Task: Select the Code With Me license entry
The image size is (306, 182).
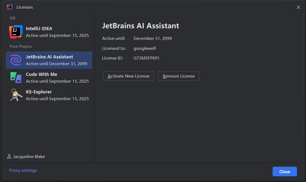Action: 49,78
